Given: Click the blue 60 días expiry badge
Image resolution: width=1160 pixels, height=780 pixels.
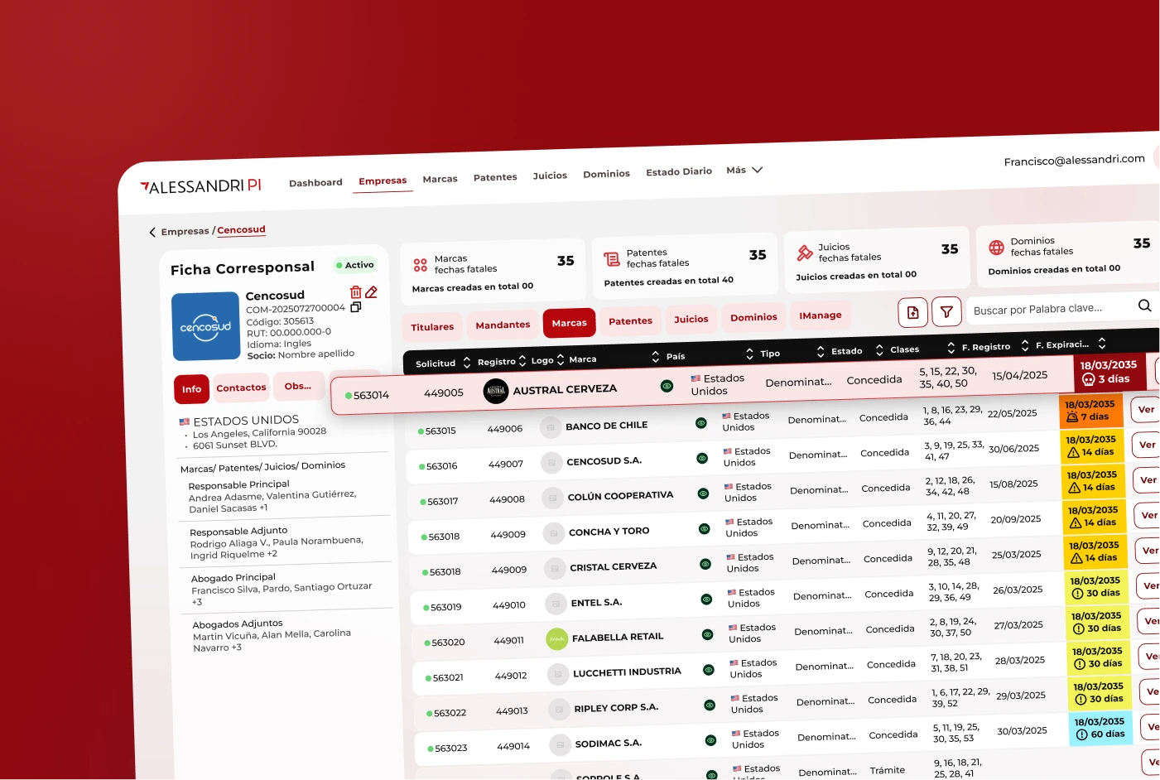Looking at the screenshot, I should pyautogui.click(x=1100, y=728).
